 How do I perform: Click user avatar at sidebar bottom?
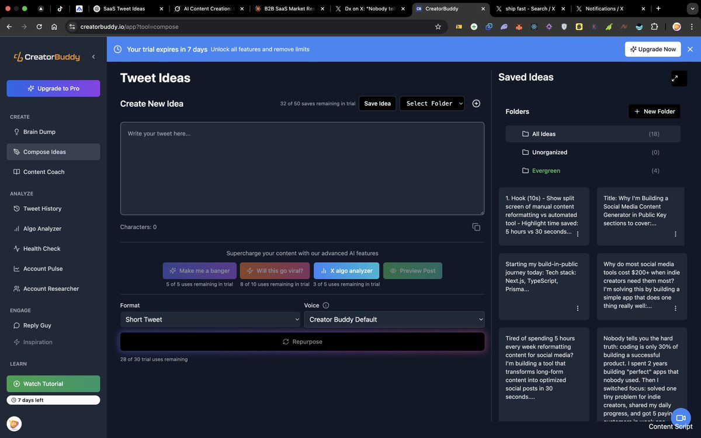14,423
